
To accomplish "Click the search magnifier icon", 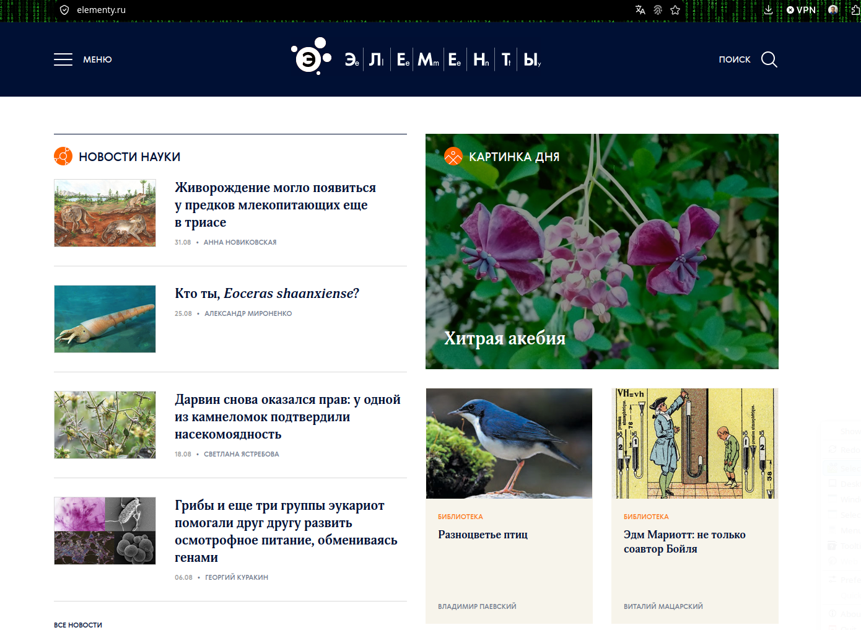I will coord(769,59).
